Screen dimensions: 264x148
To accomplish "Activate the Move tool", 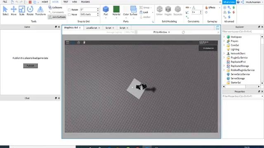I will tap(14, 11).
